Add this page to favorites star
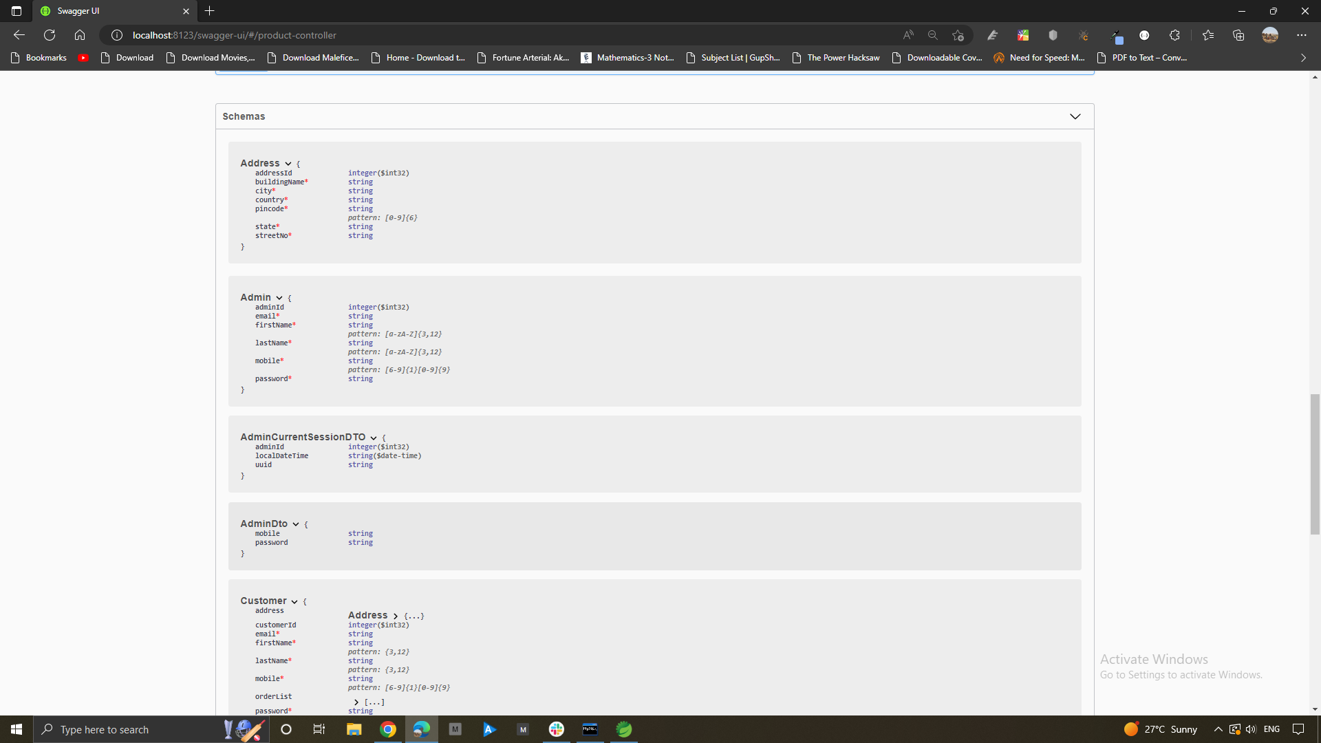 (x=958, y=35)
